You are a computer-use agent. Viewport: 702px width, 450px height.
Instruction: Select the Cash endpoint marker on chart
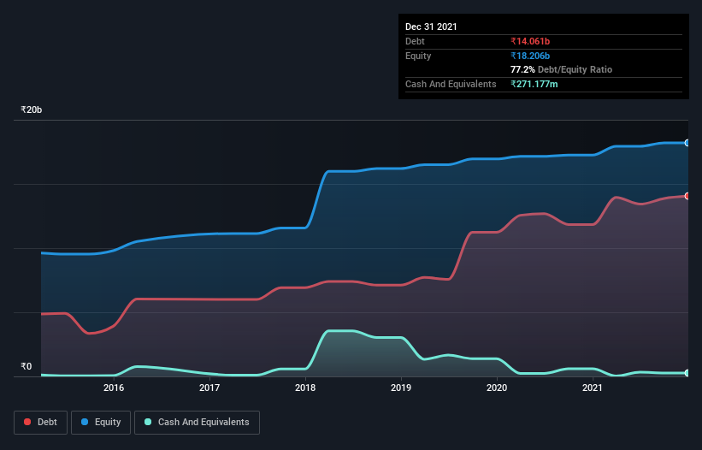[x=687, y=373]
